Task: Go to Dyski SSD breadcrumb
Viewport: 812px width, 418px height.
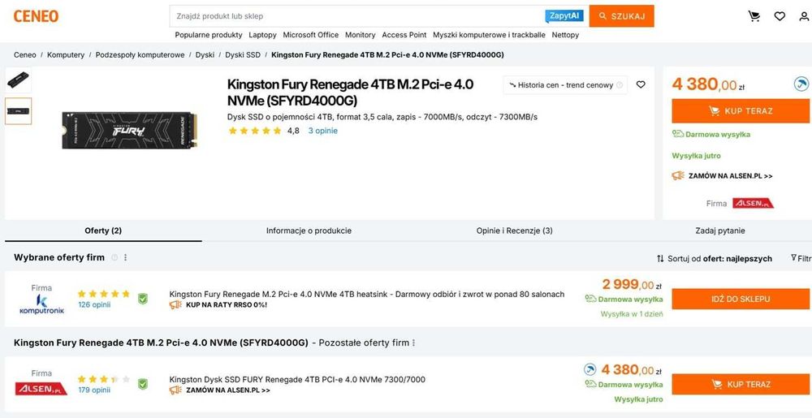Action: [x=243, y=55]
